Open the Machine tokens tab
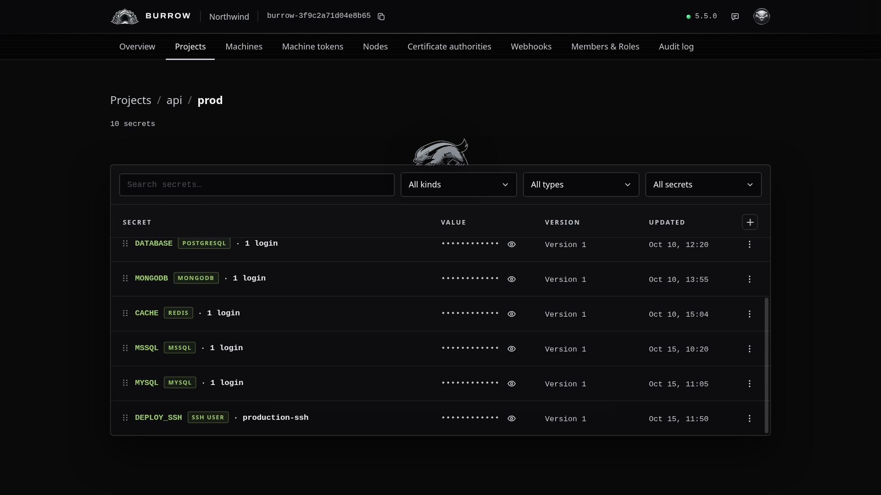Screen dimensions: 881x495 click(312, 47)
